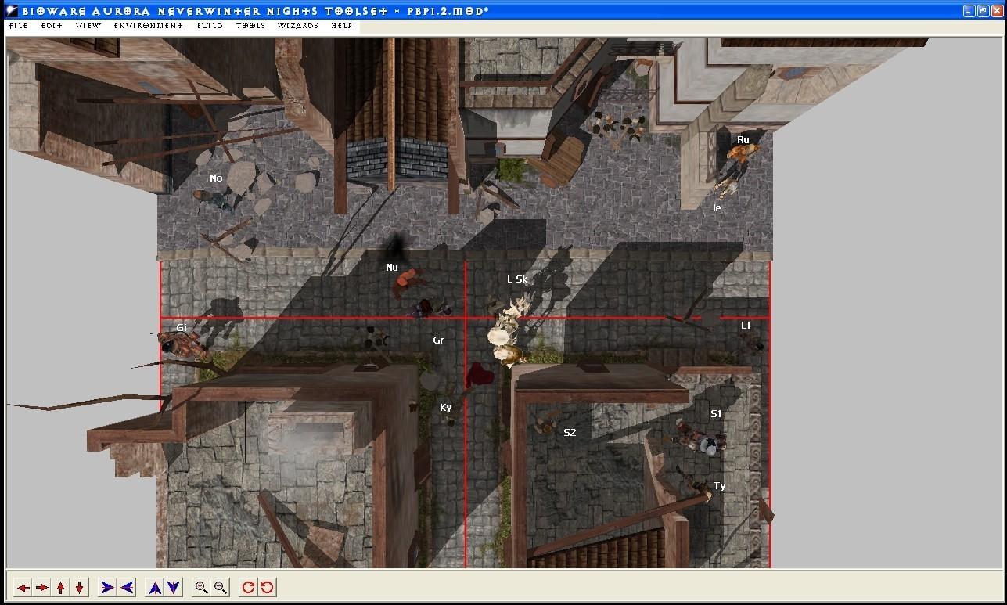Image resolution: width=1007 pixels, height=605 pixels.
Task: Close the toolset window
Action: click(997, 10)
